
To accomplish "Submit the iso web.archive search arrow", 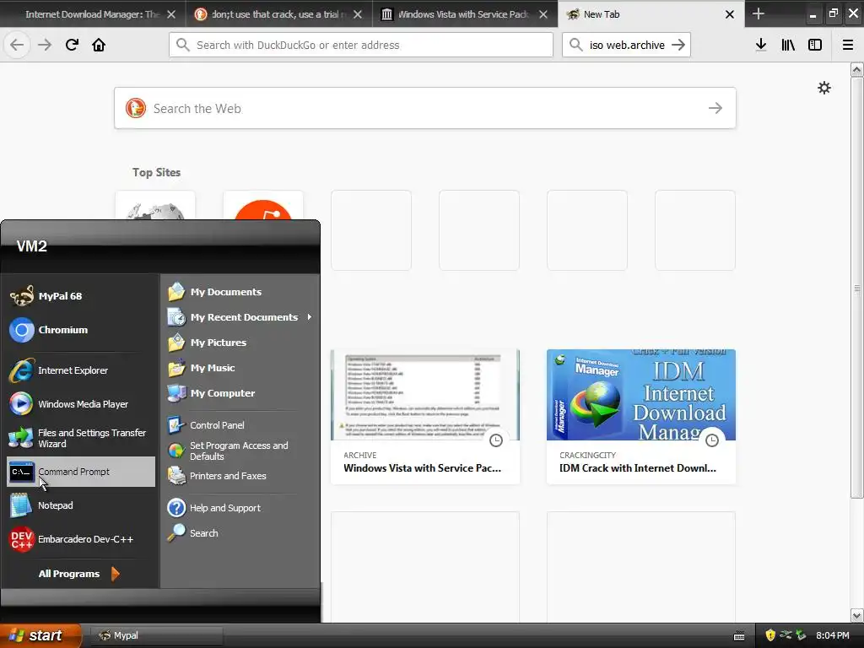I will (x=679, y=45).
